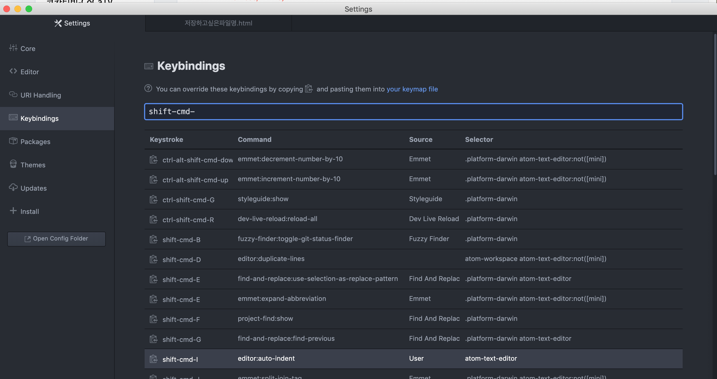Click the Open Config Folder button
The image size is (717, 379).
coord(57,239)
